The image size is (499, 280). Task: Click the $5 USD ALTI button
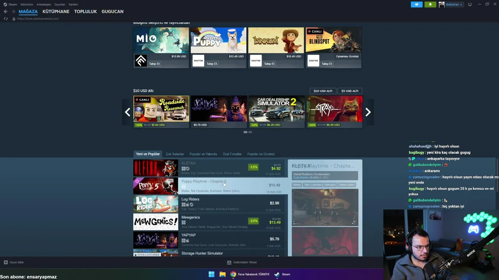(x=350, y=91)
